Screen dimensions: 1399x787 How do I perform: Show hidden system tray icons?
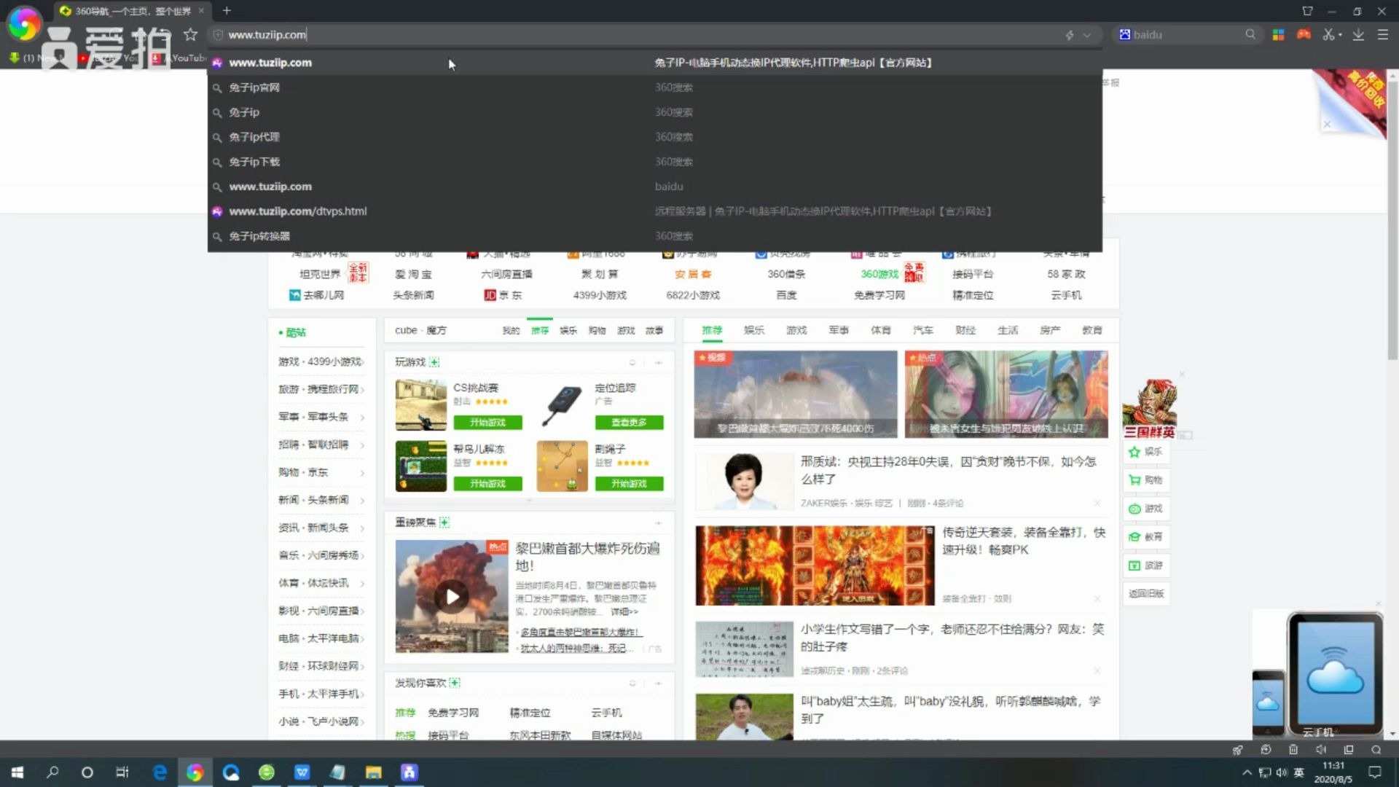coord(1246,772)
